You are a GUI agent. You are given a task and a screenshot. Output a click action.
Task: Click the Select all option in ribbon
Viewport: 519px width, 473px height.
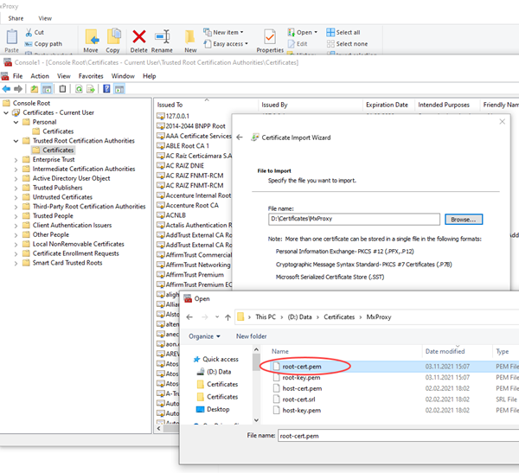(348, 32)
